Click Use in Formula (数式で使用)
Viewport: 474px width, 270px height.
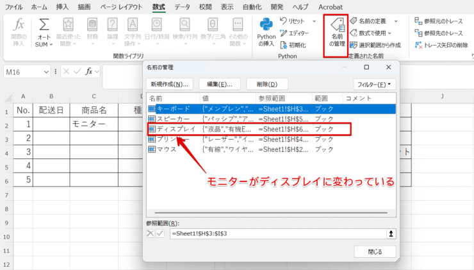[x=370, y=33]
